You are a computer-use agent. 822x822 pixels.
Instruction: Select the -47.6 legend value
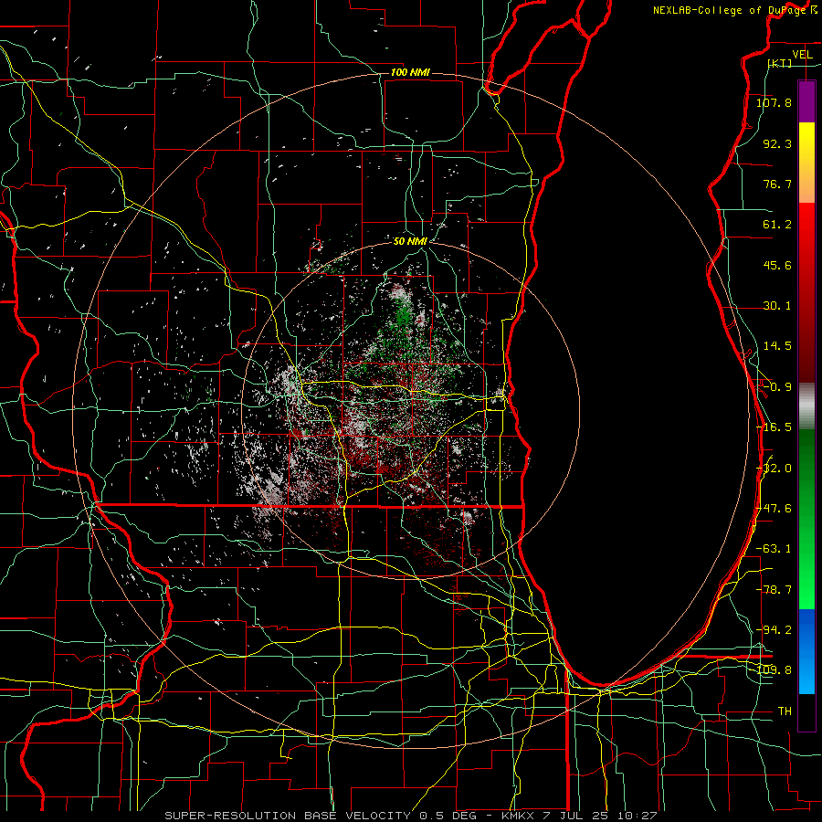point(775,509)
